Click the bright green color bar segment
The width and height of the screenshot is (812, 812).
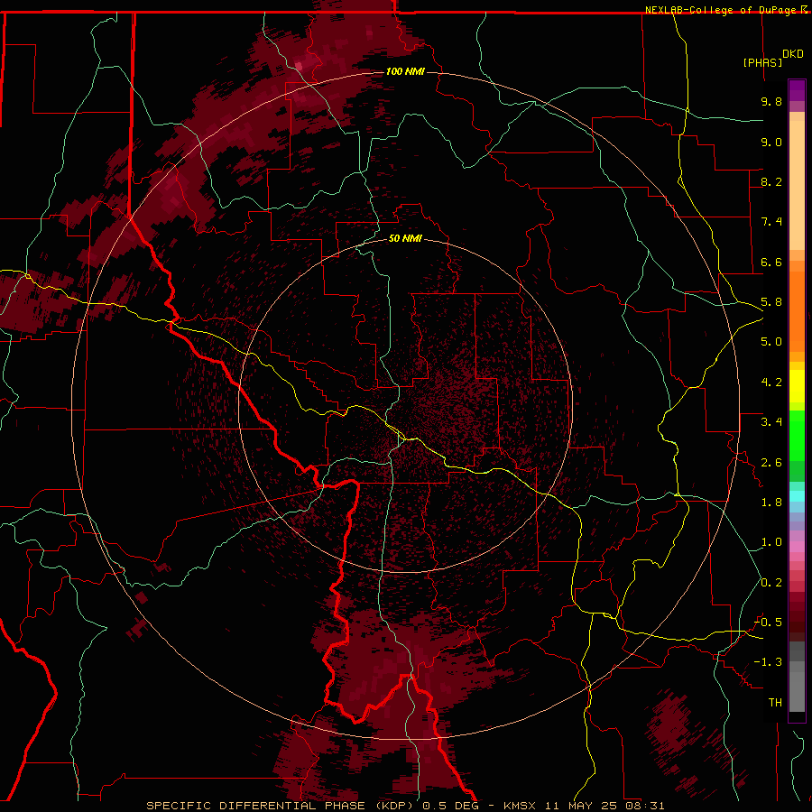click(797, 436)
